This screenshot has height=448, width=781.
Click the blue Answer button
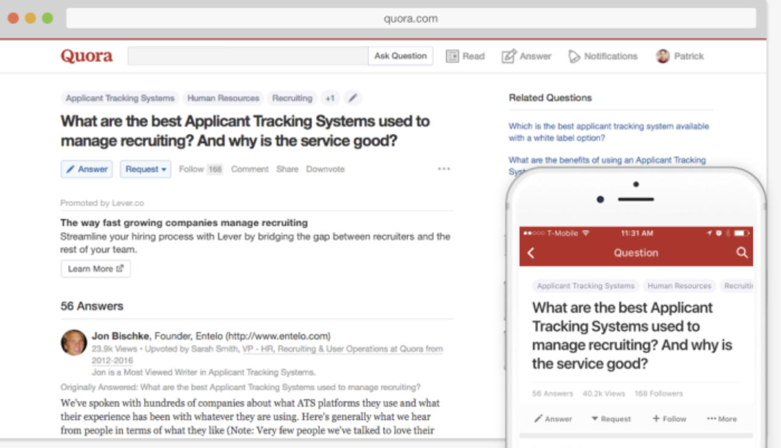(87, 169)
